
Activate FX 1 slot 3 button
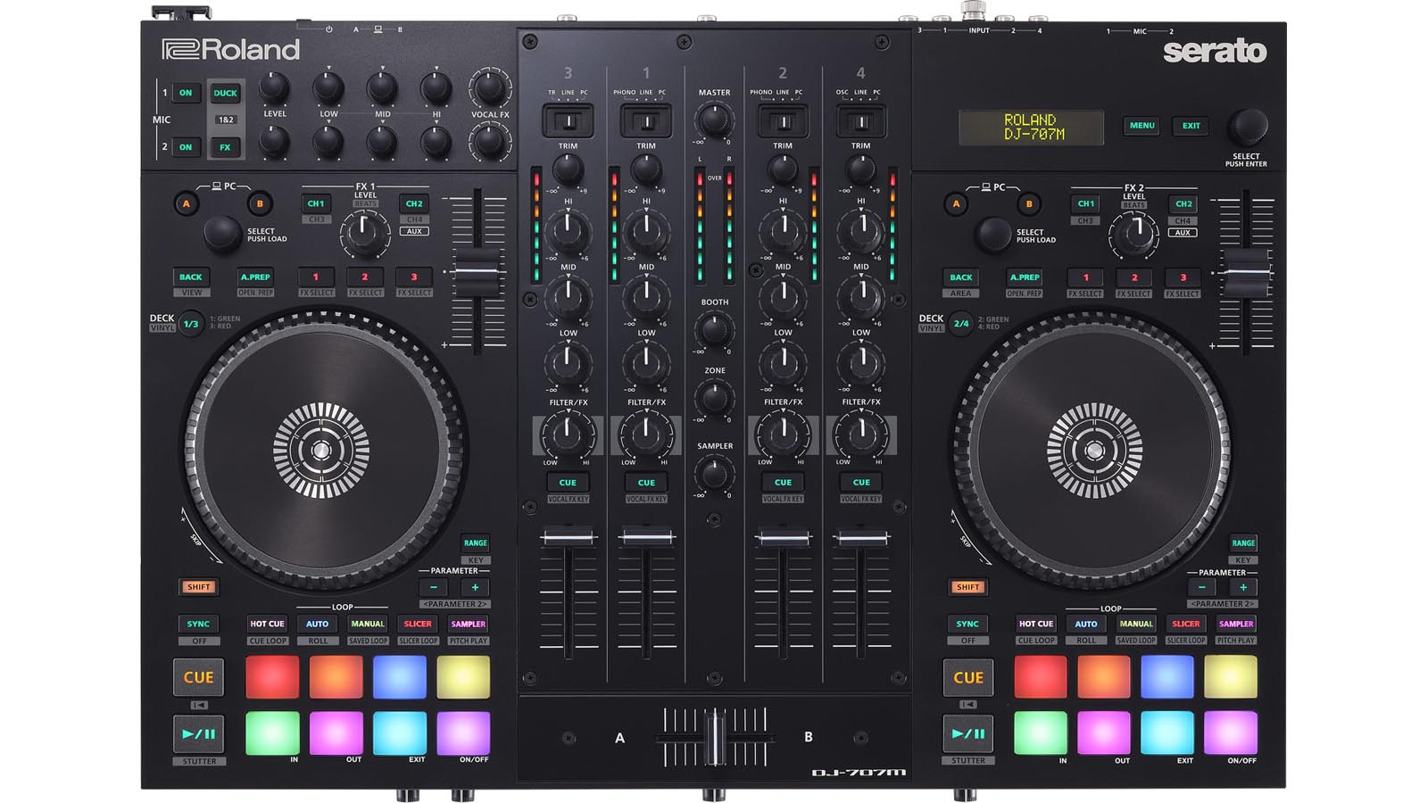[x=414, y=277]
